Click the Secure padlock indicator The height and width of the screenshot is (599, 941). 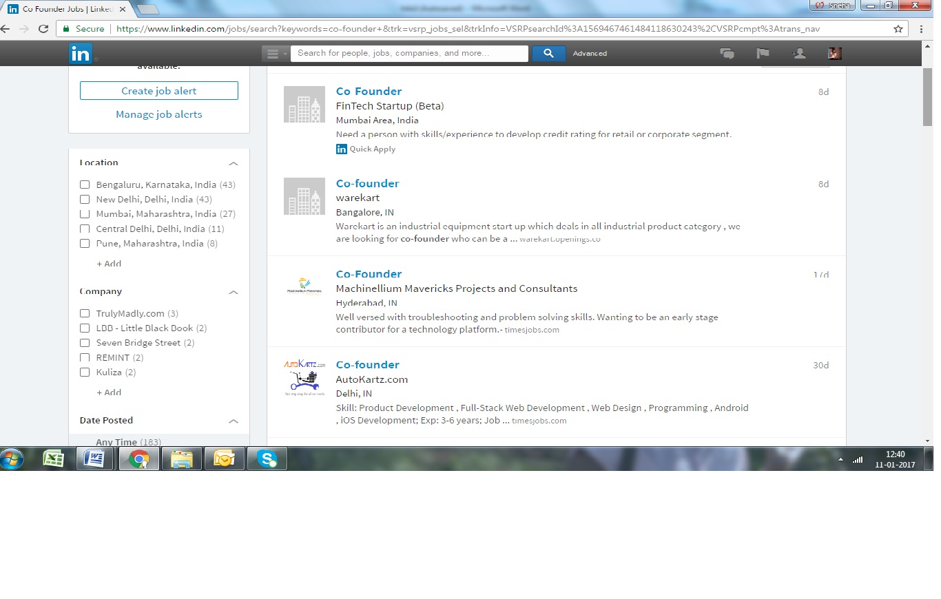[84, 29]
